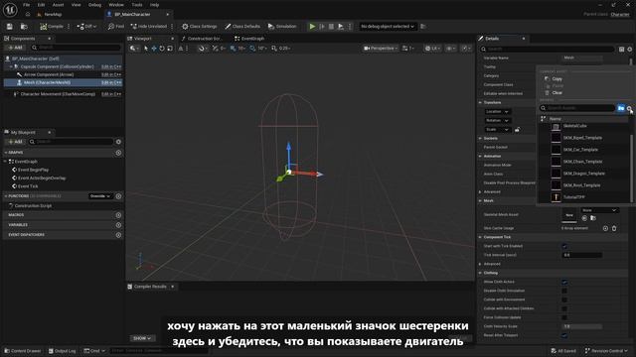
Task: Add a new event dispatcher with plus icon
Action: [x=118, y=235]
